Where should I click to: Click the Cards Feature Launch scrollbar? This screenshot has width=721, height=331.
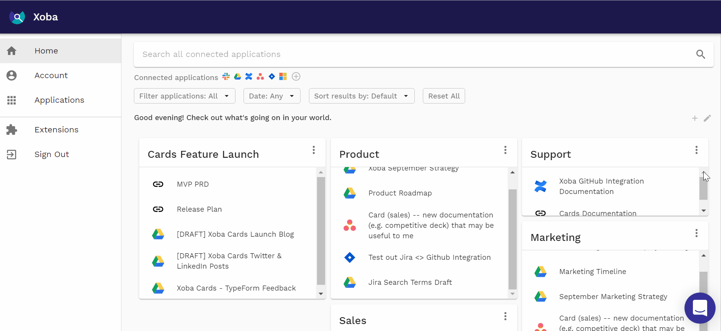321,231
